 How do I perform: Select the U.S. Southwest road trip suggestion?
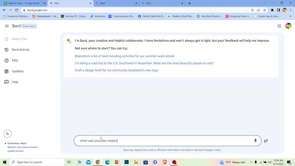(x=144, y=63)
